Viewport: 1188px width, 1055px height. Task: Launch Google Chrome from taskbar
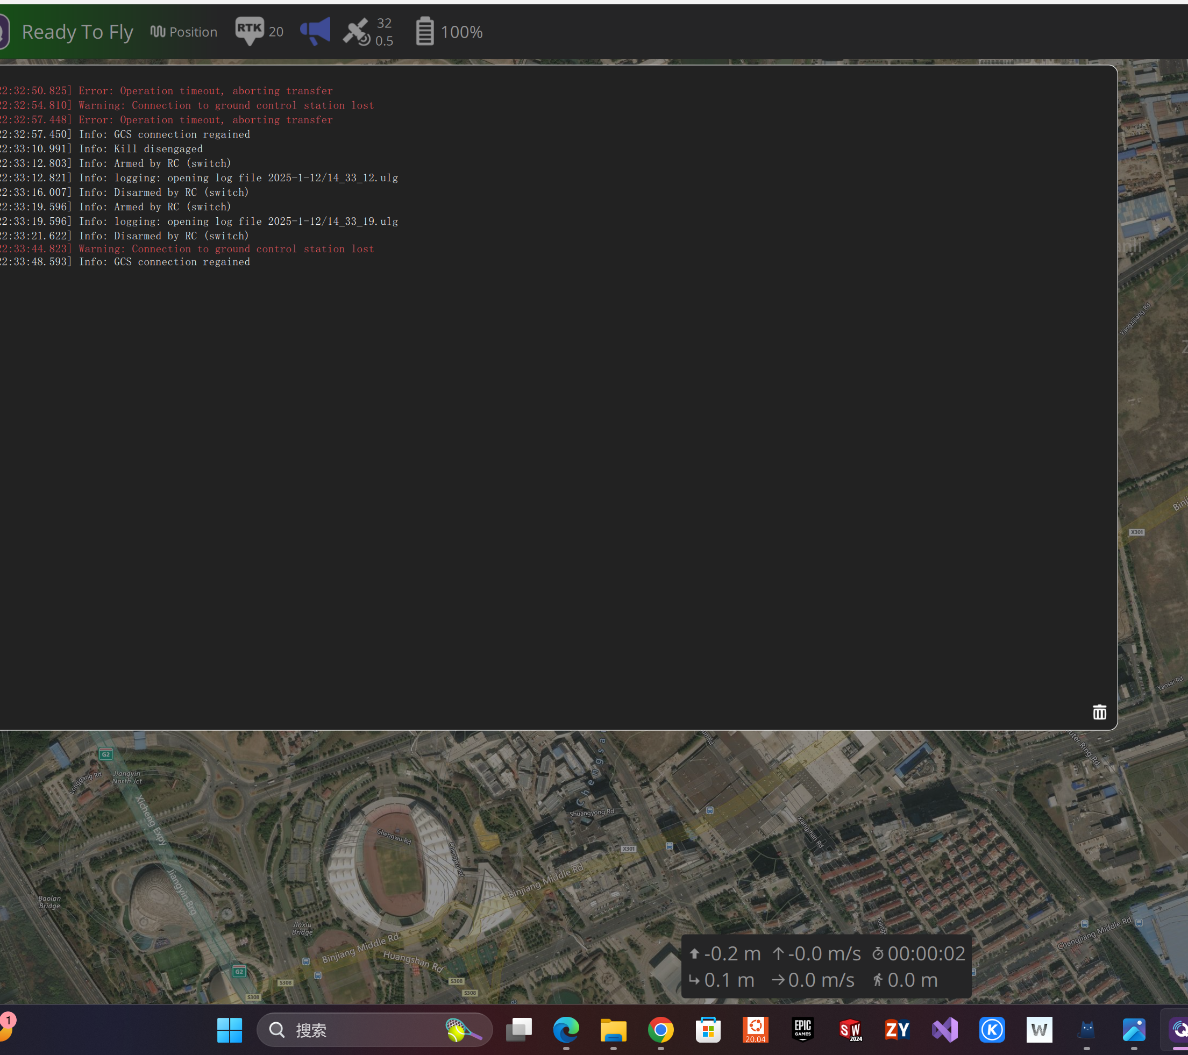660,1030
